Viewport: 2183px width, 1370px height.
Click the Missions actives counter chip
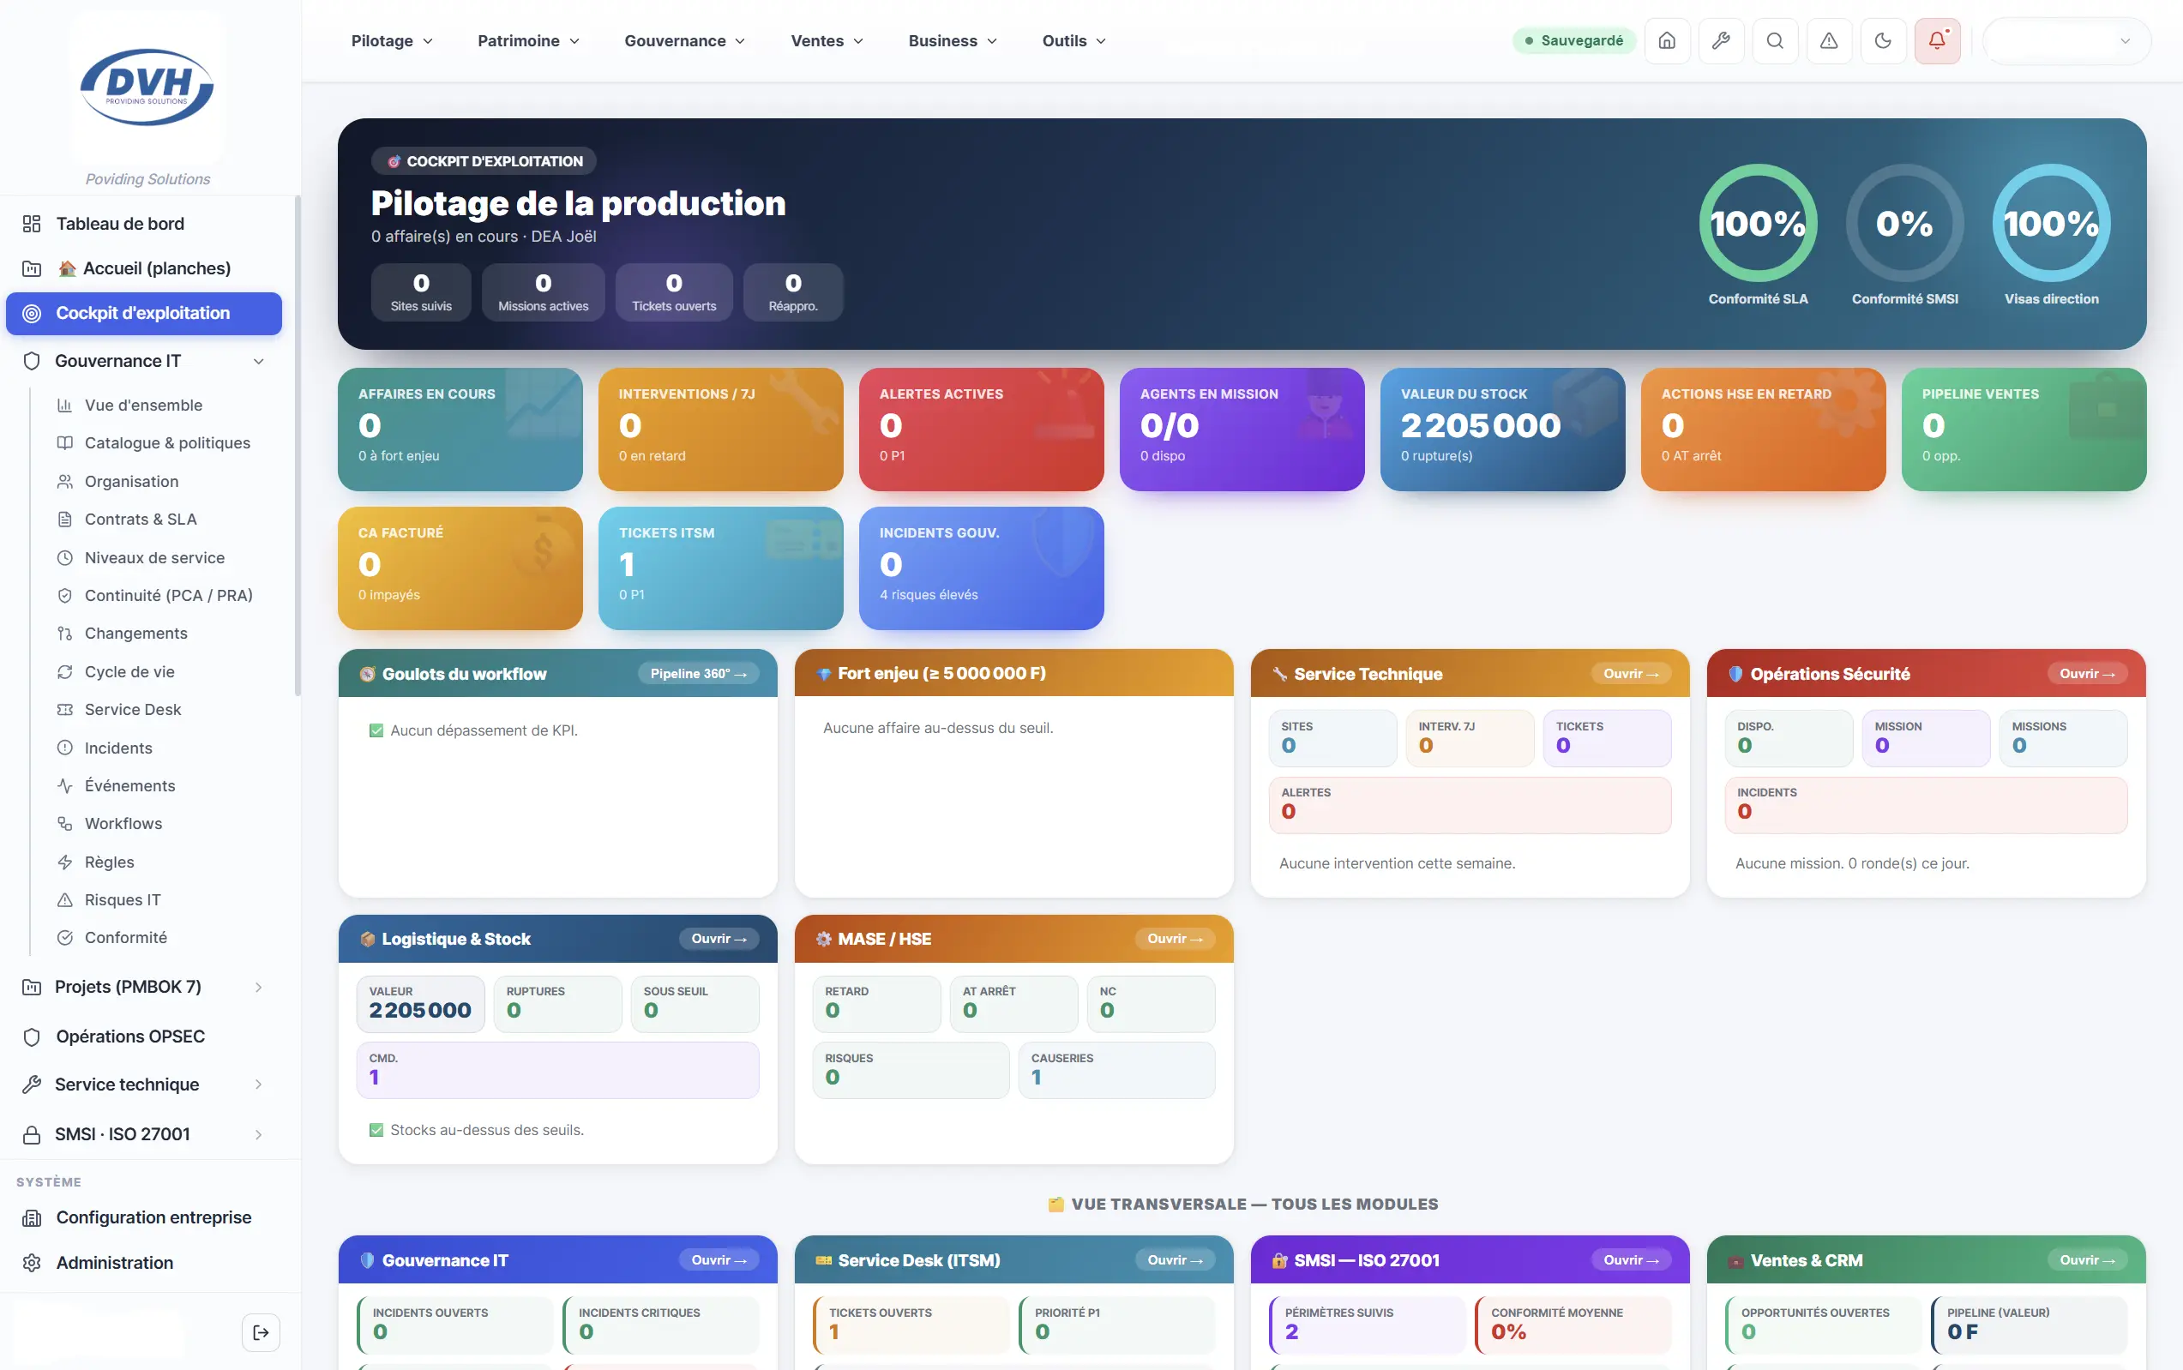tap(543, 292)
